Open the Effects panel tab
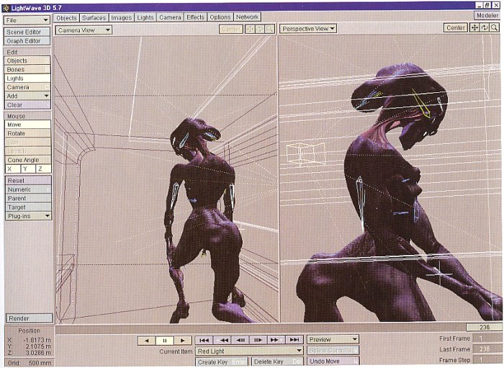Screen dimensions: 504x368 click(195, 17)
